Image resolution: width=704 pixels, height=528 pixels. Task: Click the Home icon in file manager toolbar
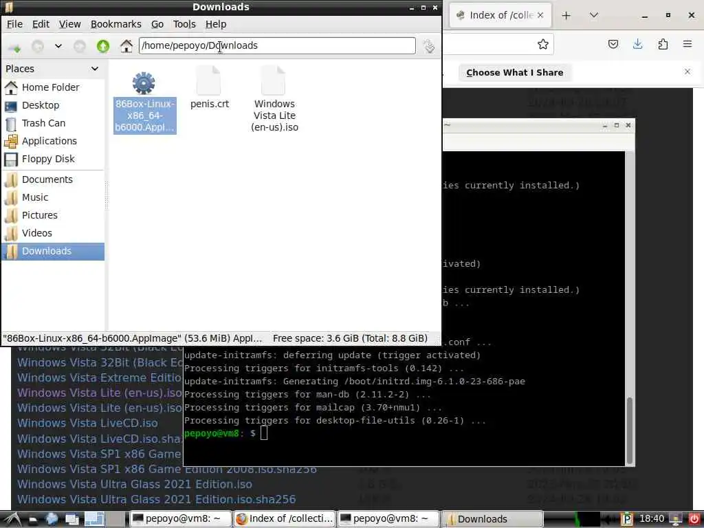(126, 46)
